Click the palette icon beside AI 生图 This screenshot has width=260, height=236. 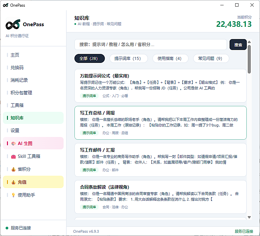(14, 144)
